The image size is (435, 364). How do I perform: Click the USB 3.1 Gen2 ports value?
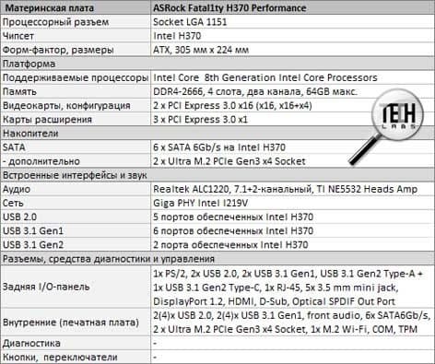pyautogui.click(x=230, y=245)
